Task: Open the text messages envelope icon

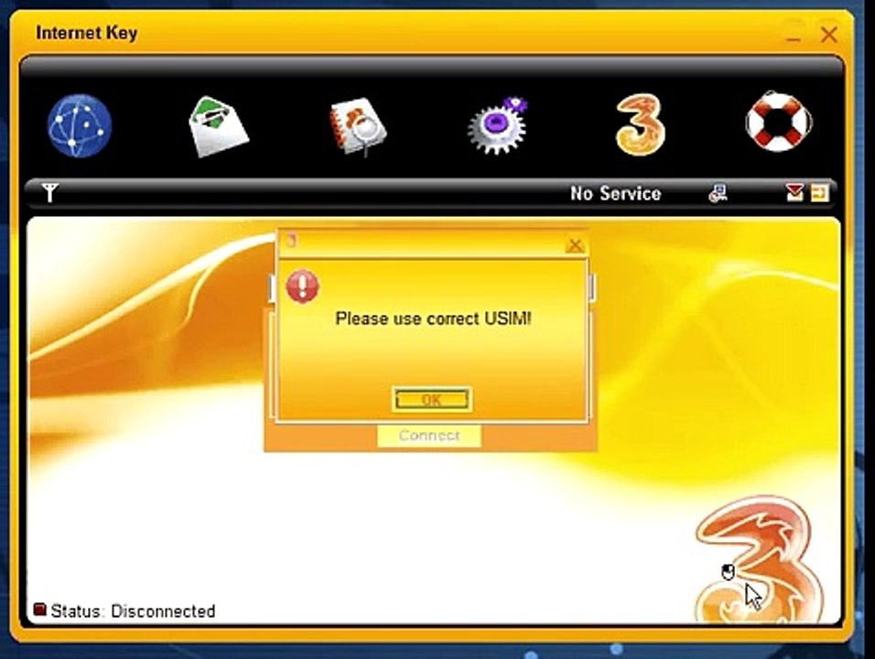Action: click(x=218, y=126)
